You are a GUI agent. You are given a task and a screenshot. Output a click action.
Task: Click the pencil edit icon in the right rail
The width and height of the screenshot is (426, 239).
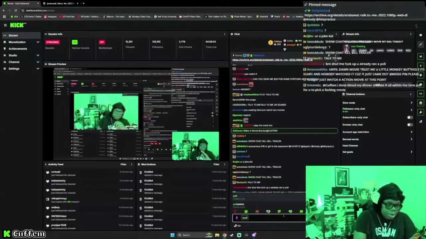tap(421, 44)
